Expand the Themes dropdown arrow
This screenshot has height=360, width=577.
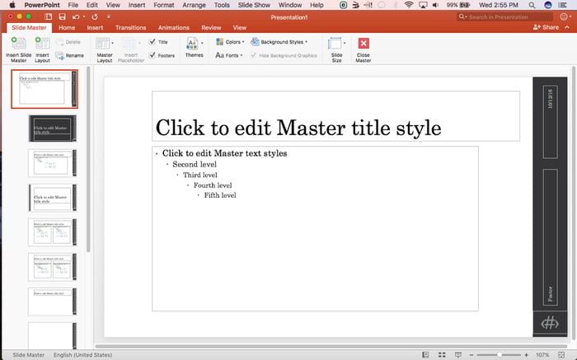pos(203,43)
